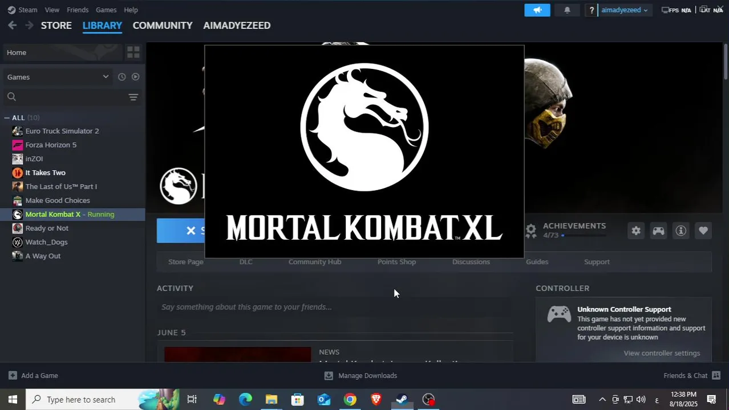This screenshot has height=410, width=729.
Task: Select Mortal Kombat X running entry
Action: click(73, 214)
